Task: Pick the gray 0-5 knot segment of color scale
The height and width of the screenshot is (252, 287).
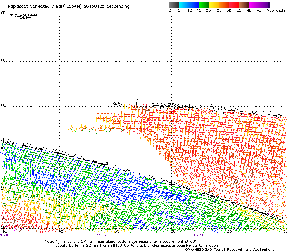Action: [x=174, y=5]
